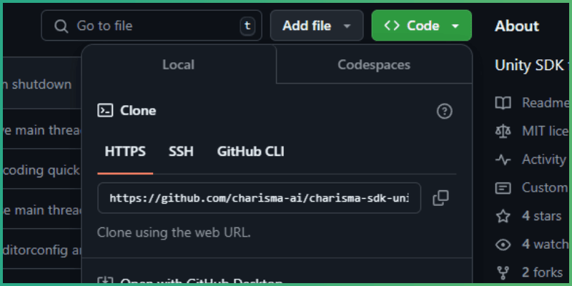Click the Go to file search field
Image resolution: width=572 pixels, height=286 pixels.
point(150,26)
